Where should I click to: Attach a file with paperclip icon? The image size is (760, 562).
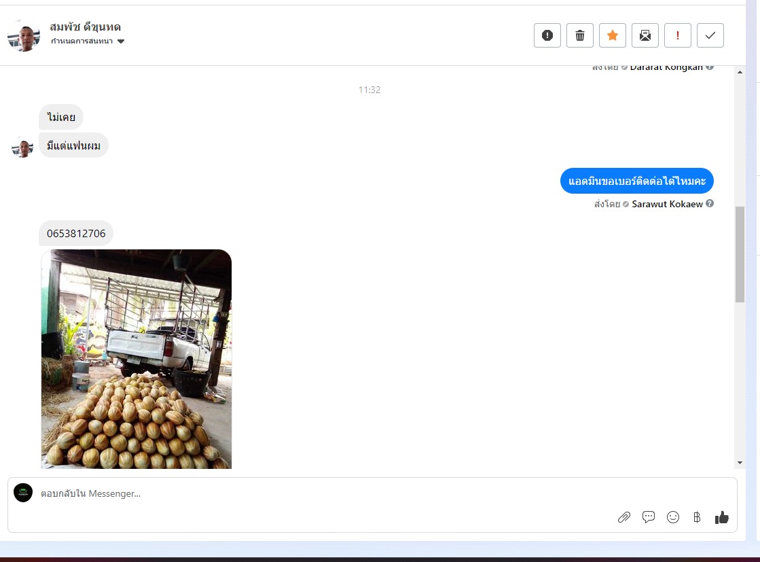click(x=623, y=517)
